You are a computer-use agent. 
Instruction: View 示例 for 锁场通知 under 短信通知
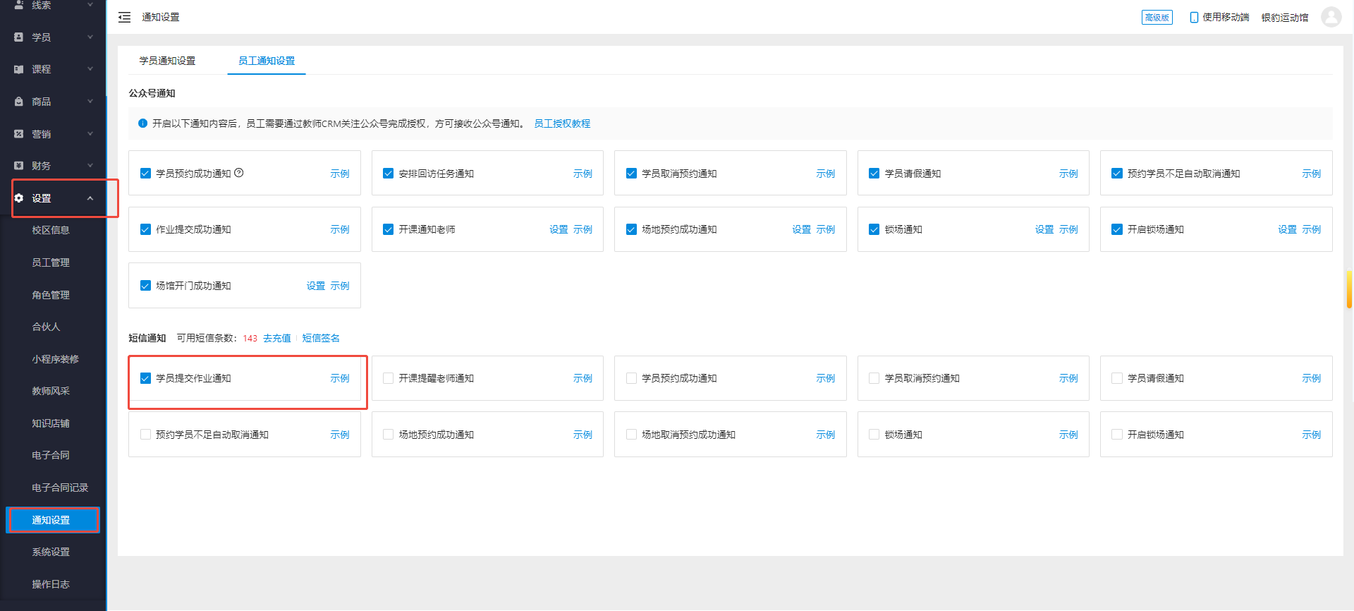tap(1068, 435)
